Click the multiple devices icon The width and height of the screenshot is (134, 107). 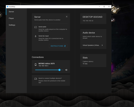(x=36, y=79)
